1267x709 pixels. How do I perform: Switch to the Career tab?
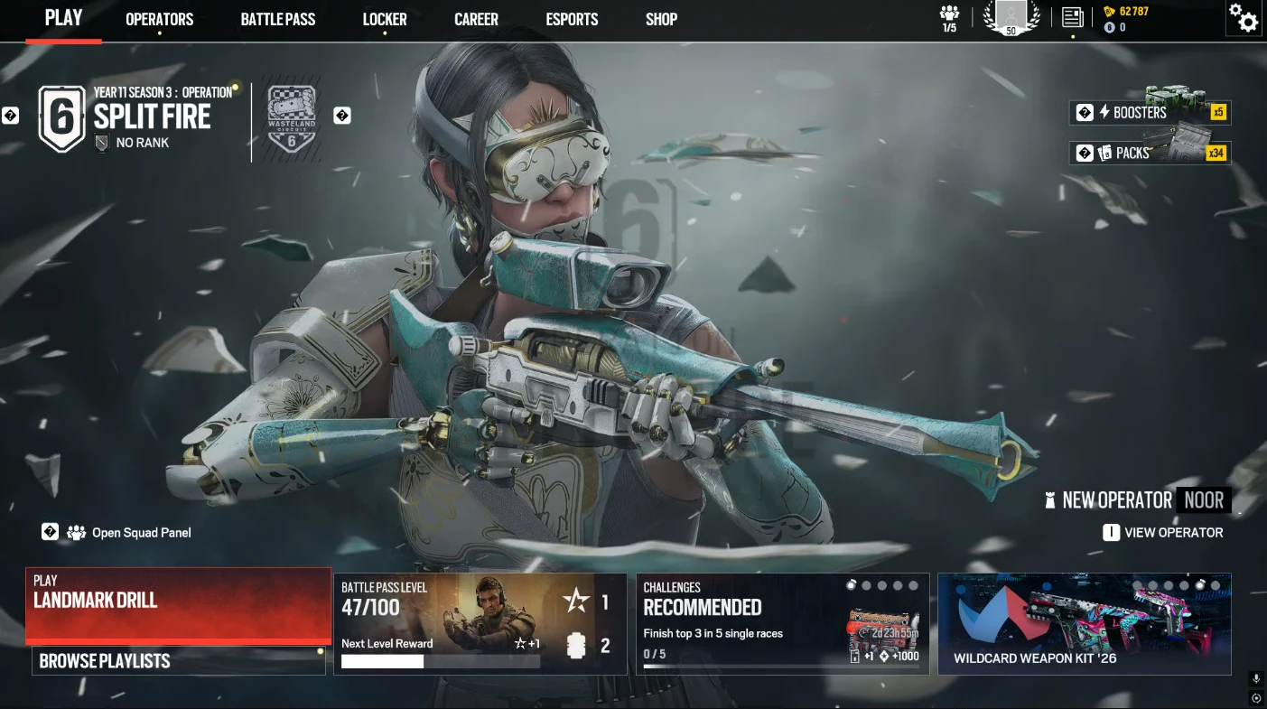point(476,19)
